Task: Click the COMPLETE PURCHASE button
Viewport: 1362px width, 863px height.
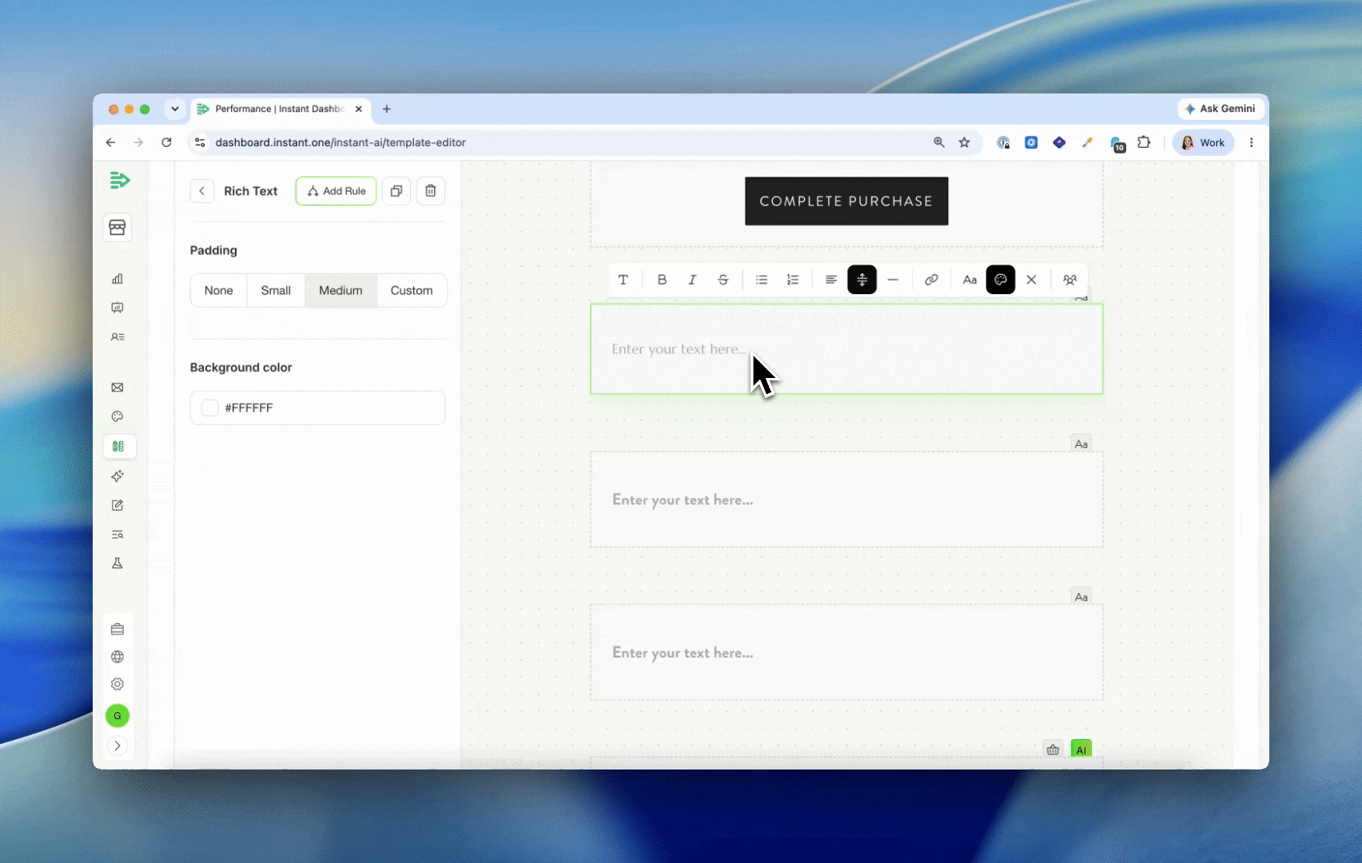Action: [x=846, y=201]
